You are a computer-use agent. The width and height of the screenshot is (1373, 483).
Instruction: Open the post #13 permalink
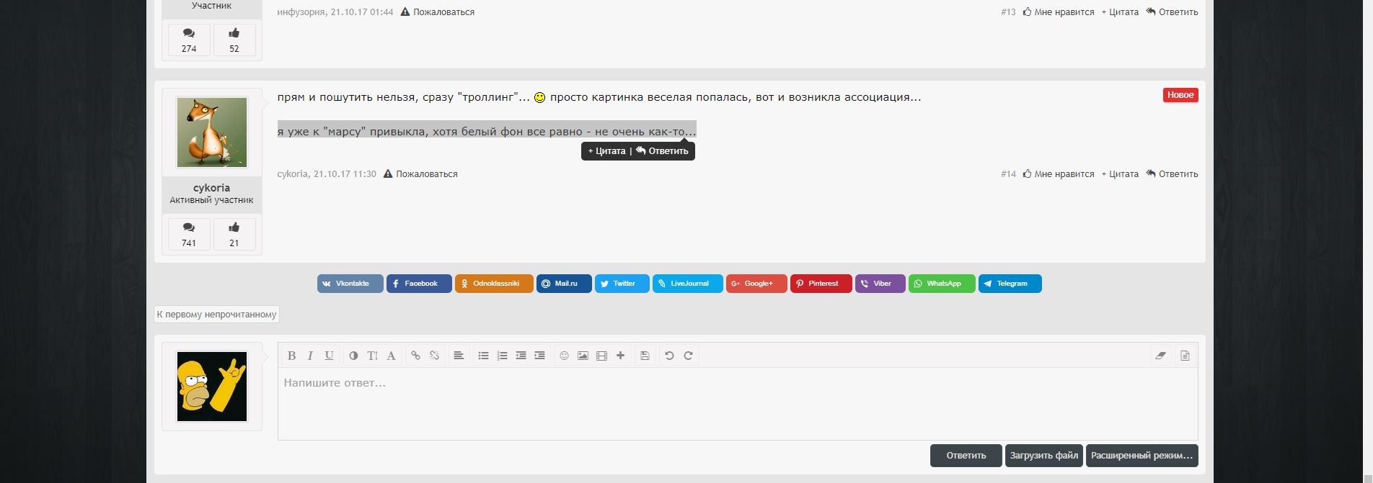(x=1008, y=12)
